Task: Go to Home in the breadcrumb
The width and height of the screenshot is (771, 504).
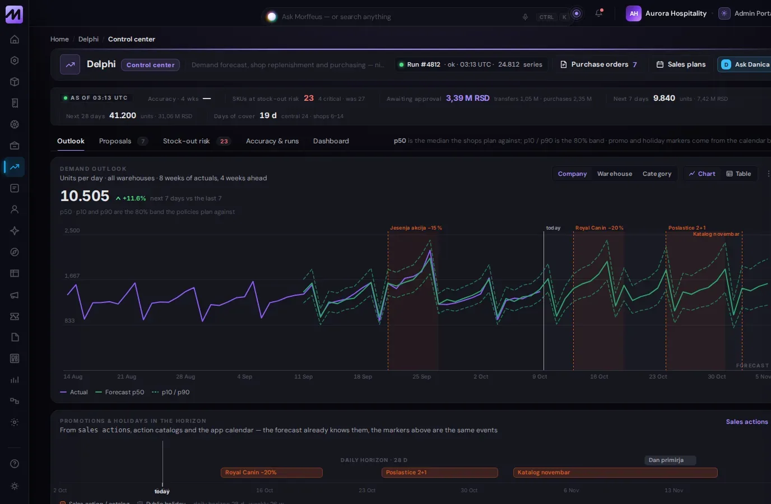Action: [59, 39]
